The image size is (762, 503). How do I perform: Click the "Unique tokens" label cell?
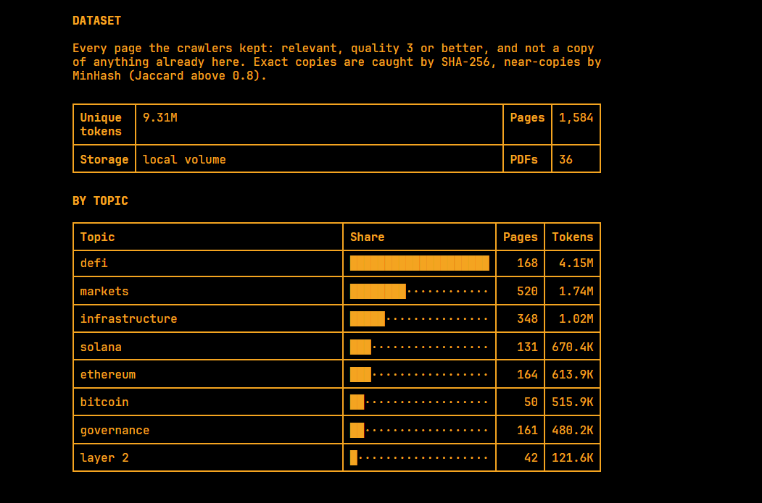[104, 124]
